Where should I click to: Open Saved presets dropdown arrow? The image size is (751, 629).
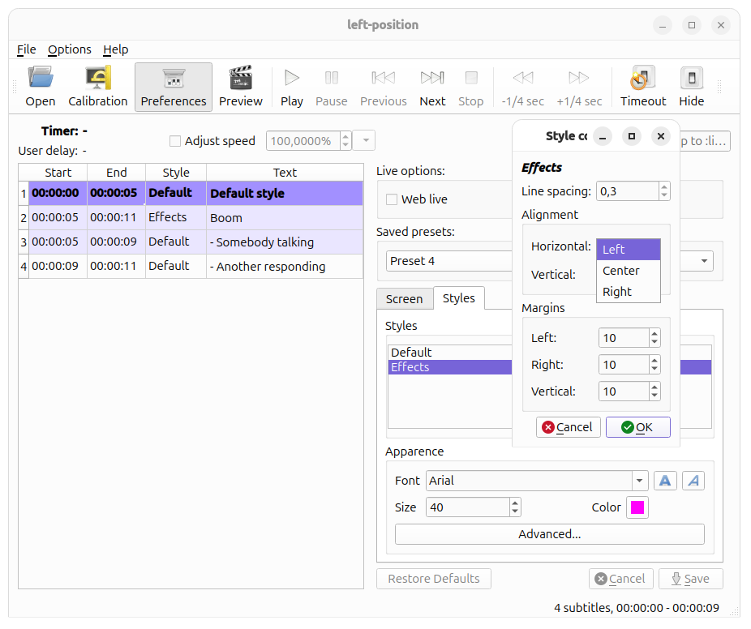click(704, 261)
